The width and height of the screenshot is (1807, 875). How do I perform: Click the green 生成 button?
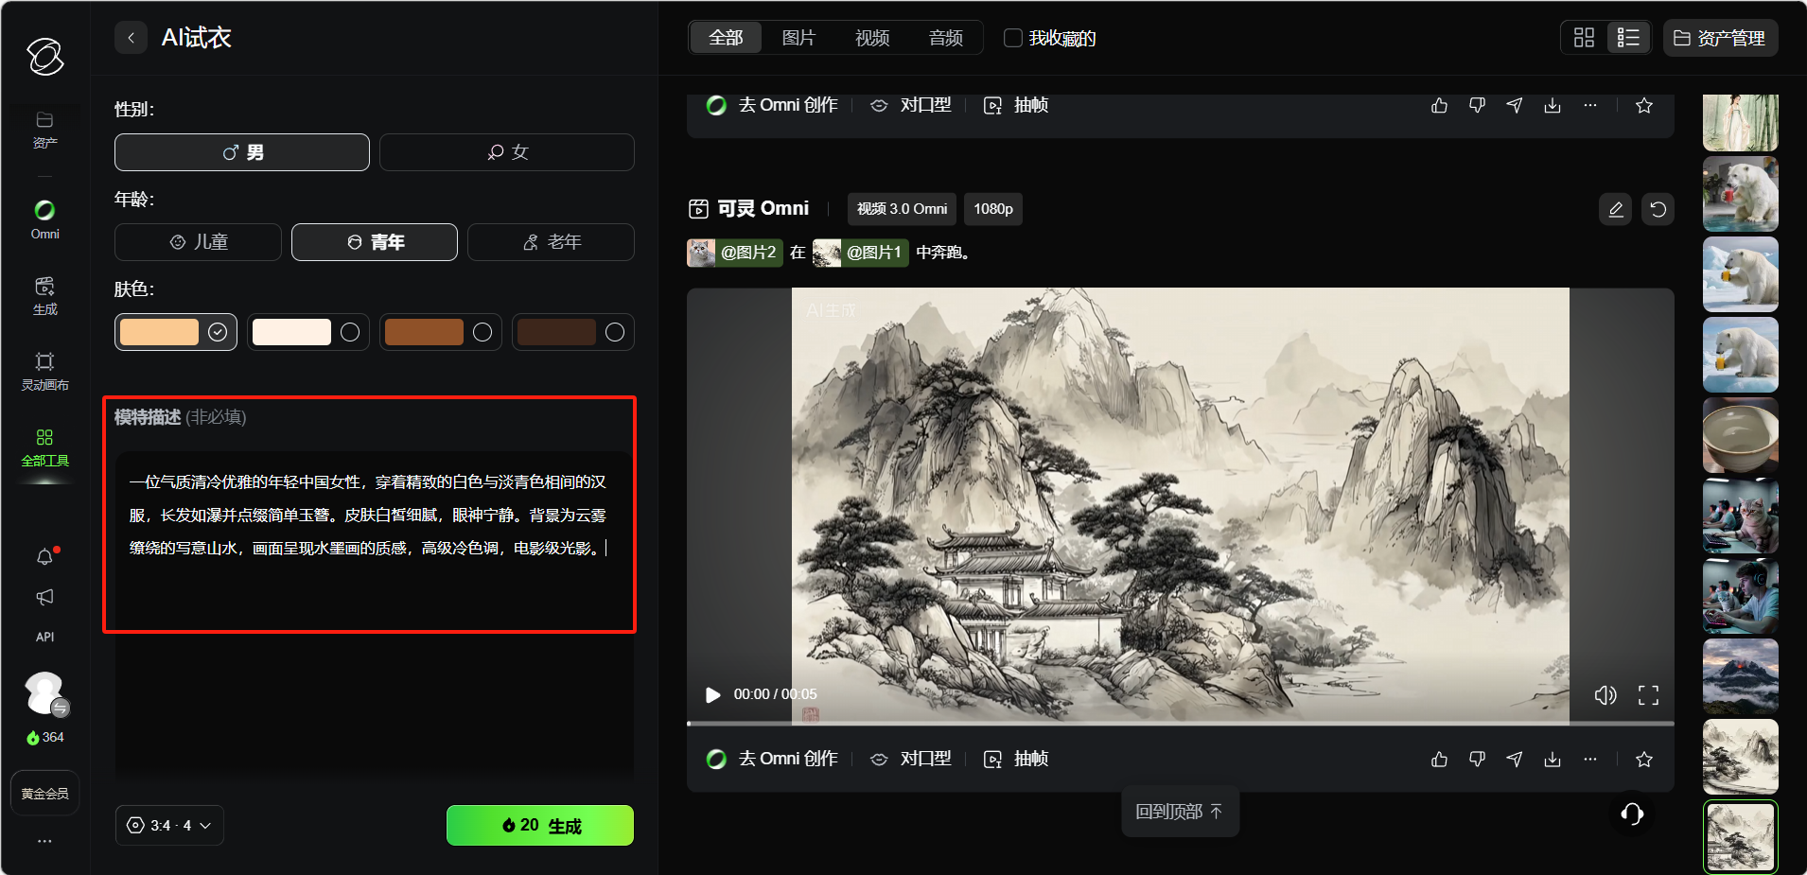click(x=540, y=826)
